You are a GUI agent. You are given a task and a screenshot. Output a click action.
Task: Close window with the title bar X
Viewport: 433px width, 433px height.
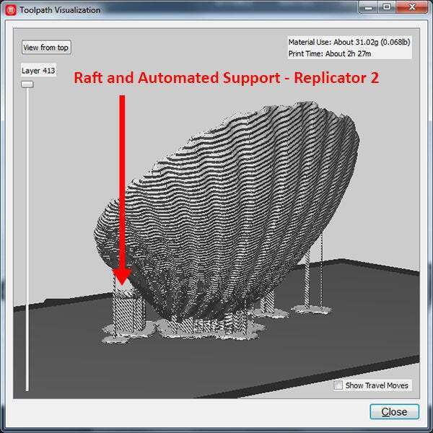pos(412,7)
